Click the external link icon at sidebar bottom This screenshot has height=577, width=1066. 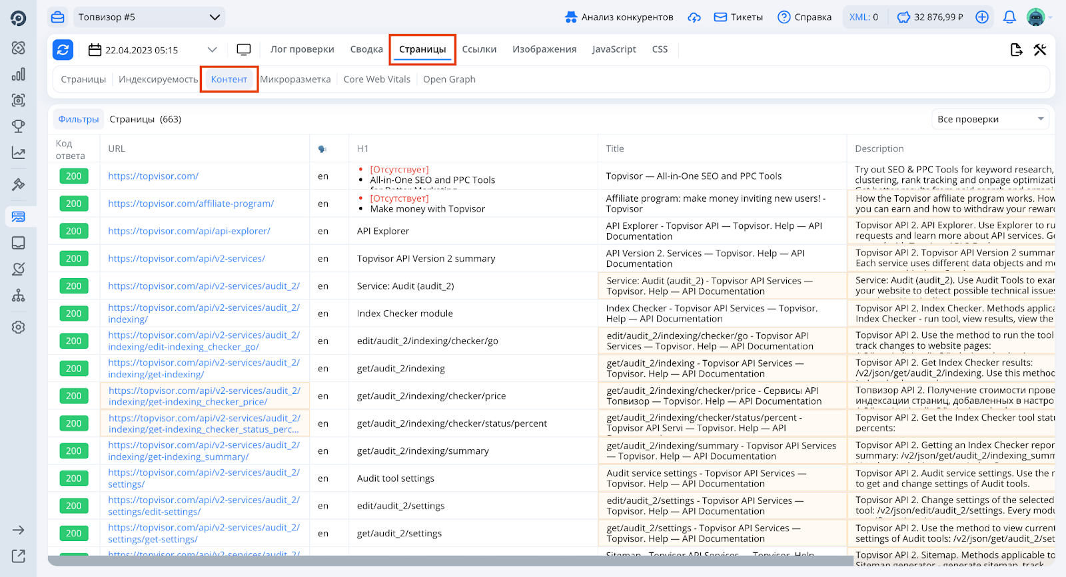19,556
